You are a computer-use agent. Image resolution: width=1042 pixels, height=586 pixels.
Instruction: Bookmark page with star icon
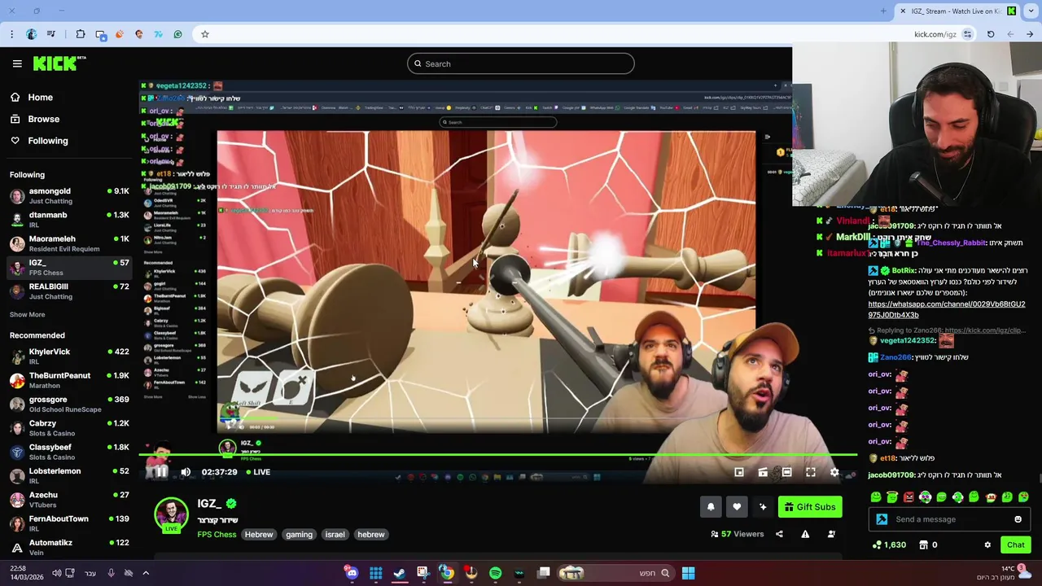coord(205,34)
